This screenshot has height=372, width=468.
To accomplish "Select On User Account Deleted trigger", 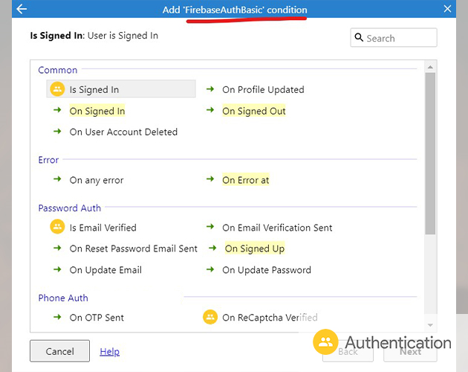I will pos(123,132).
